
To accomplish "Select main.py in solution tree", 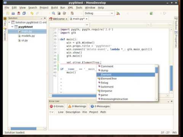I will 27,32.
